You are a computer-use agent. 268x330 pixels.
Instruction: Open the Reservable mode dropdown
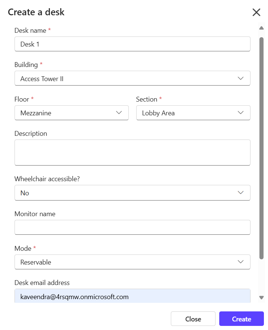(x=132, y=262)
